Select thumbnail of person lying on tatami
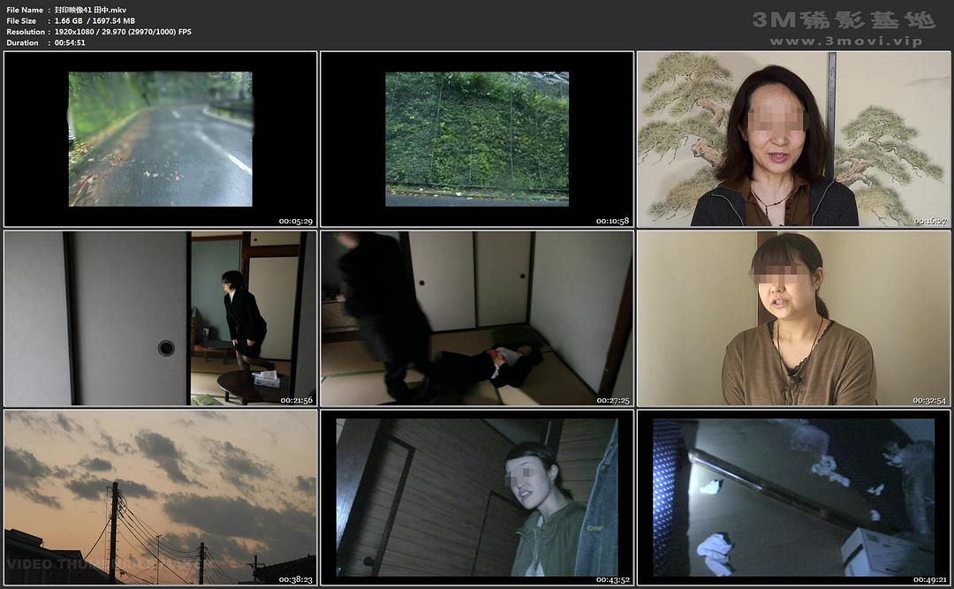Screen dimensions: 954x589 coord(476,318)
